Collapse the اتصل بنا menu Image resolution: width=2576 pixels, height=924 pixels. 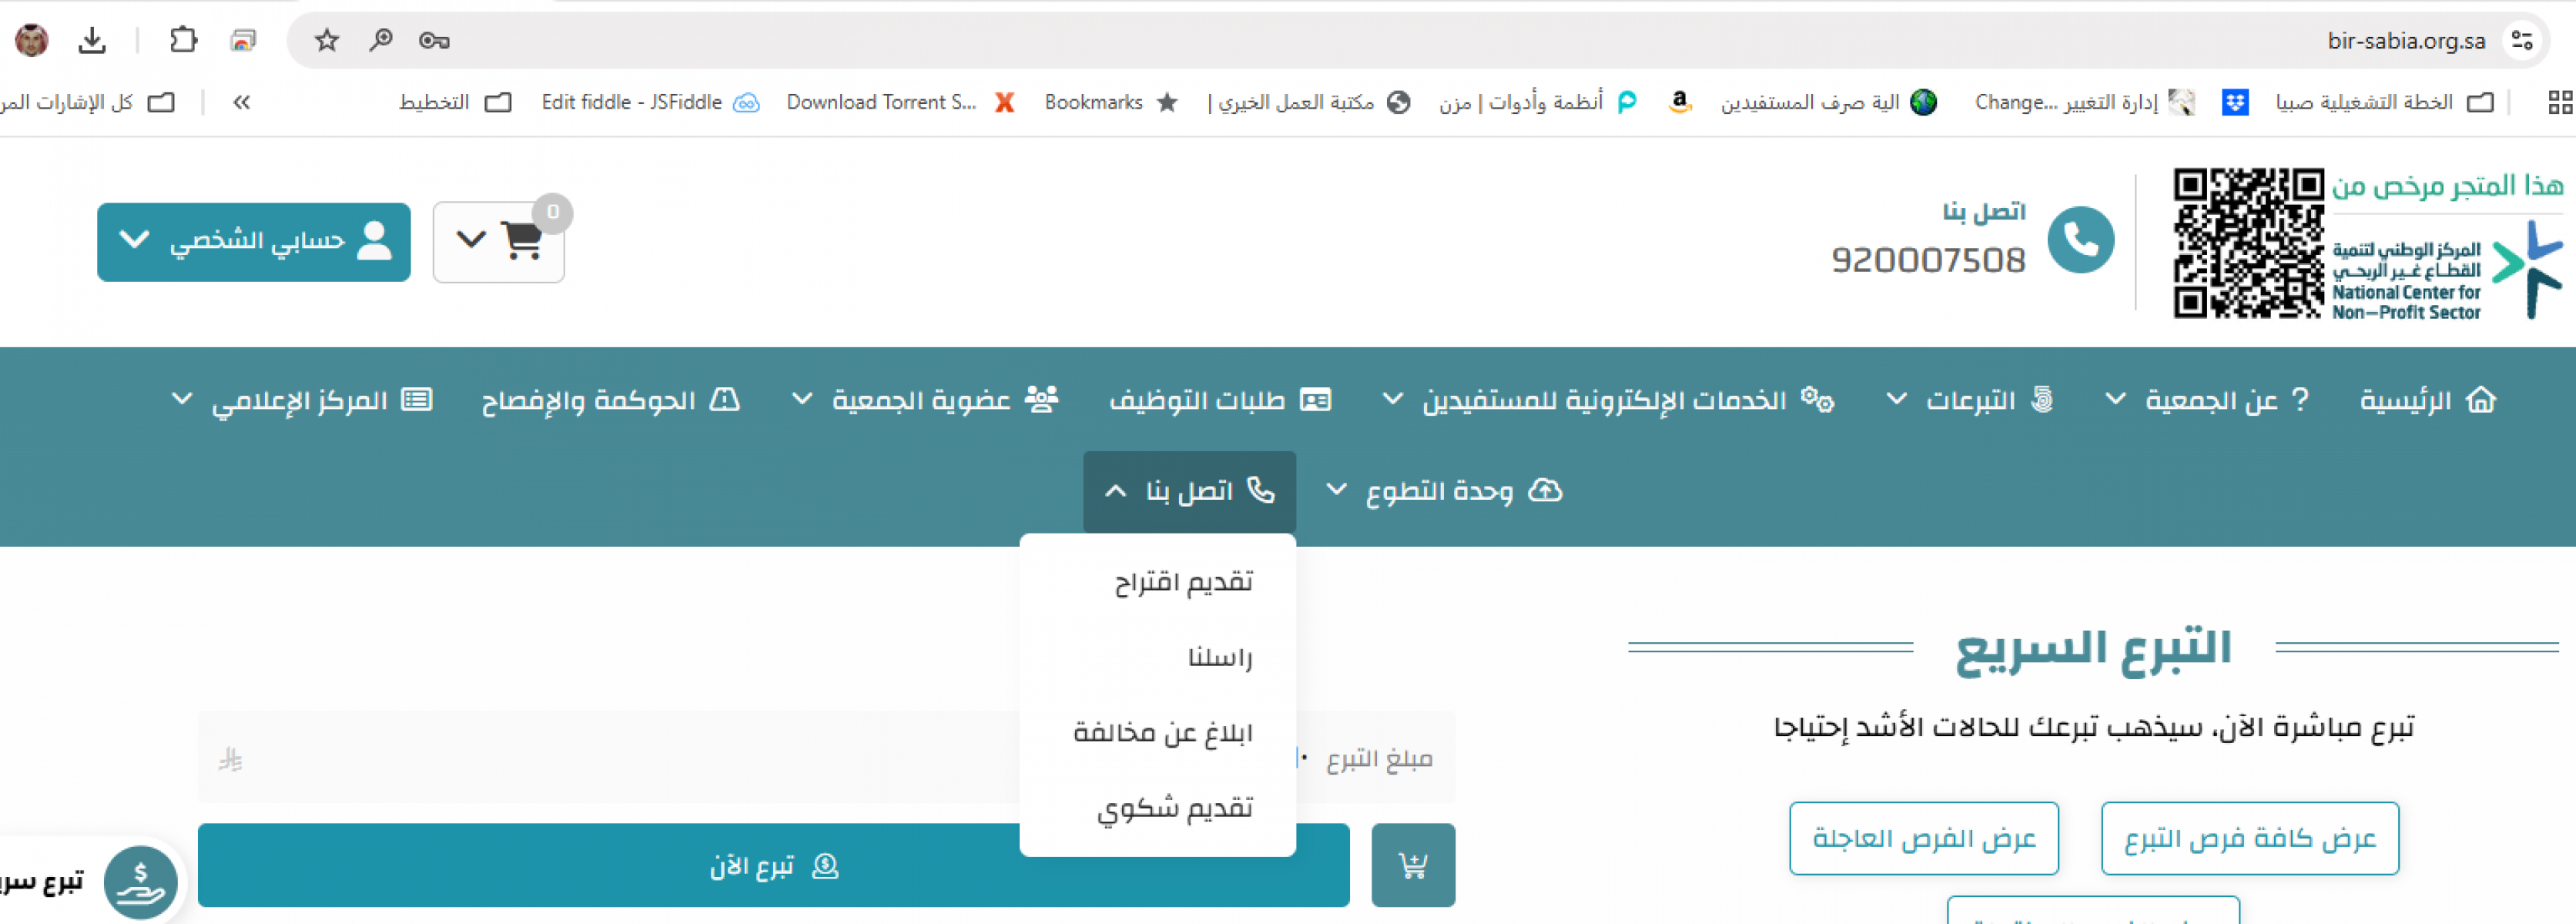click(x=1189, y=491)
